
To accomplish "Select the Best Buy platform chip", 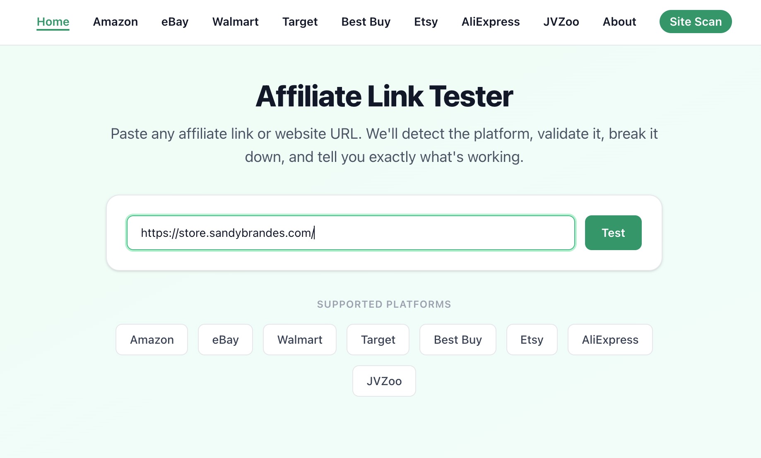I will [458, 340].
